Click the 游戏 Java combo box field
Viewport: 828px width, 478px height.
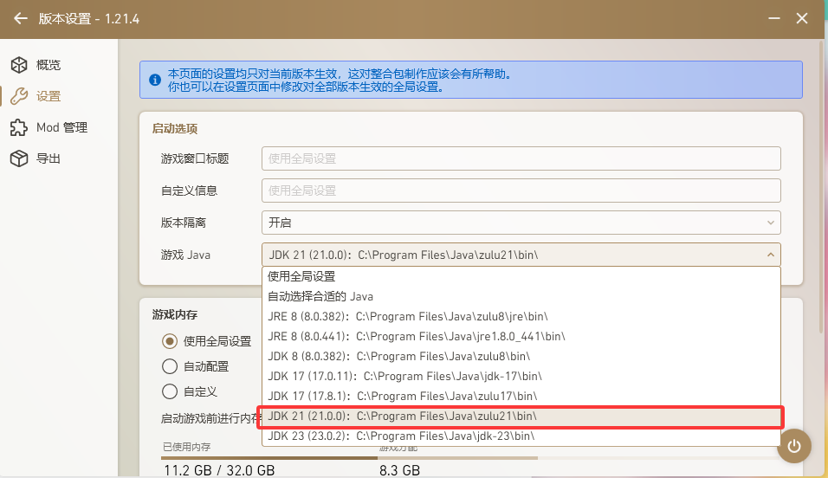coord(521,255)
